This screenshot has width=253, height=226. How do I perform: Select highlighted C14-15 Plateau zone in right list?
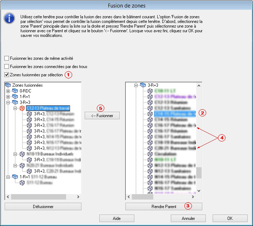pyautogui.click(x=175, y=114)
